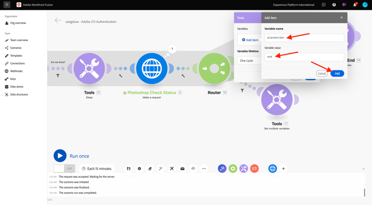The image size is (372, 205).
Task: Open the apps grid switcher
Action: [x=323, y=5]
